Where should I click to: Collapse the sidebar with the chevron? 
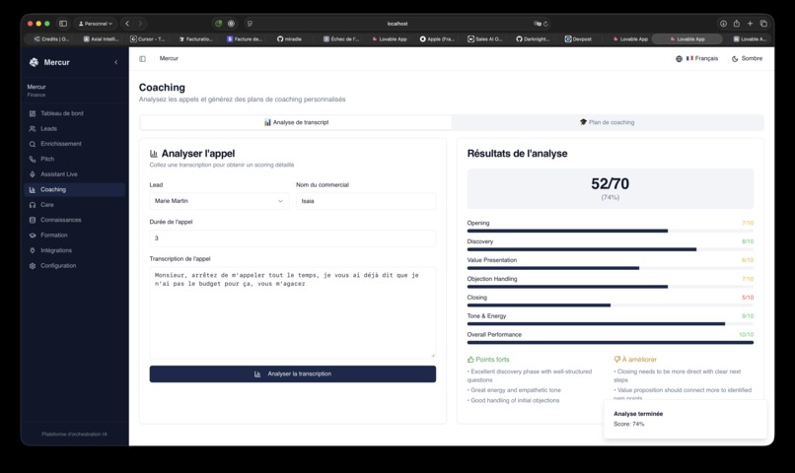click(x=116, y=62)
